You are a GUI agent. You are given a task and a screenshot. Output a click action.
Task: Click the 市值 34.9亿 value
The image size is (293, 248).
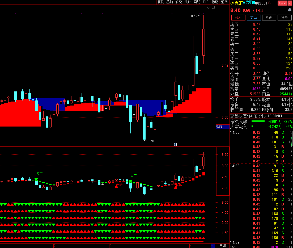pyautogui.click(x=287, y=84)
